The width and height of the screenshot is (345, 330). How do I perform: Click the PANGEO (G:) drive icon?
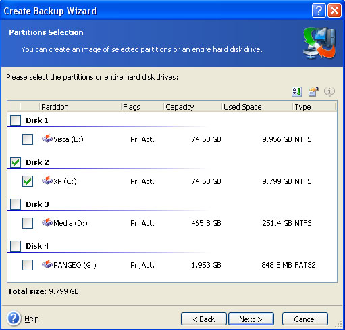coord(47,264)
